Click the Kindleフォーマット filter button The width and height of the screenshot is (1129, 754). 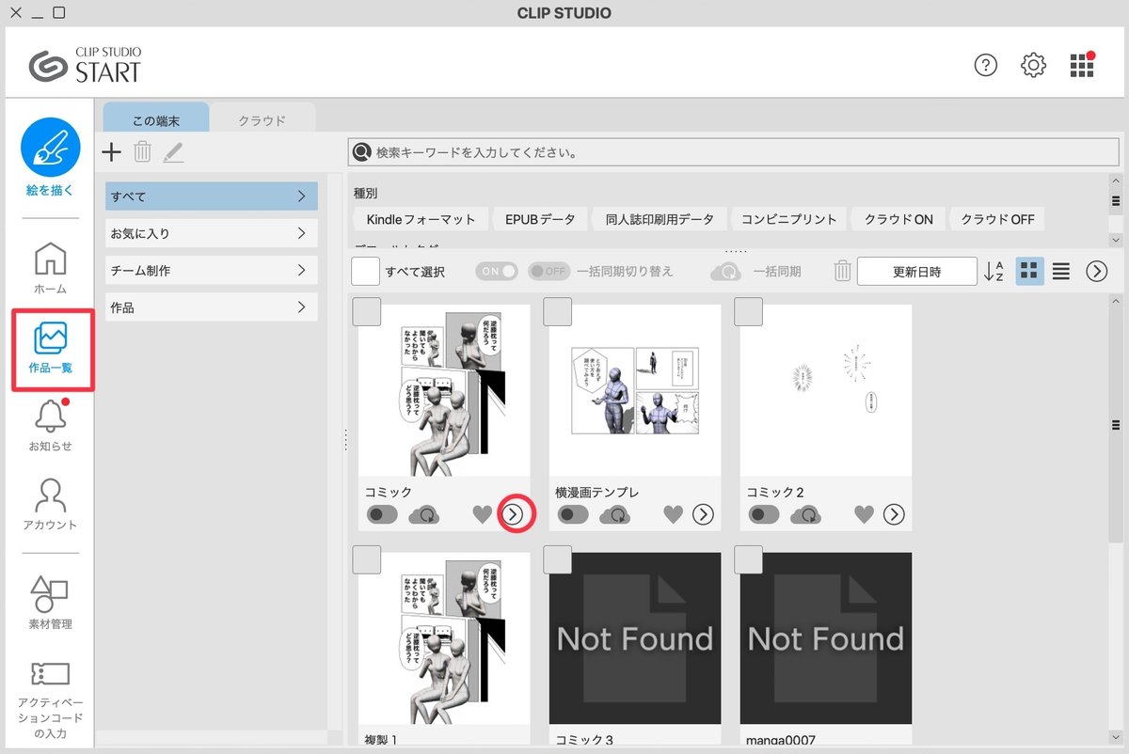(420, 219)
